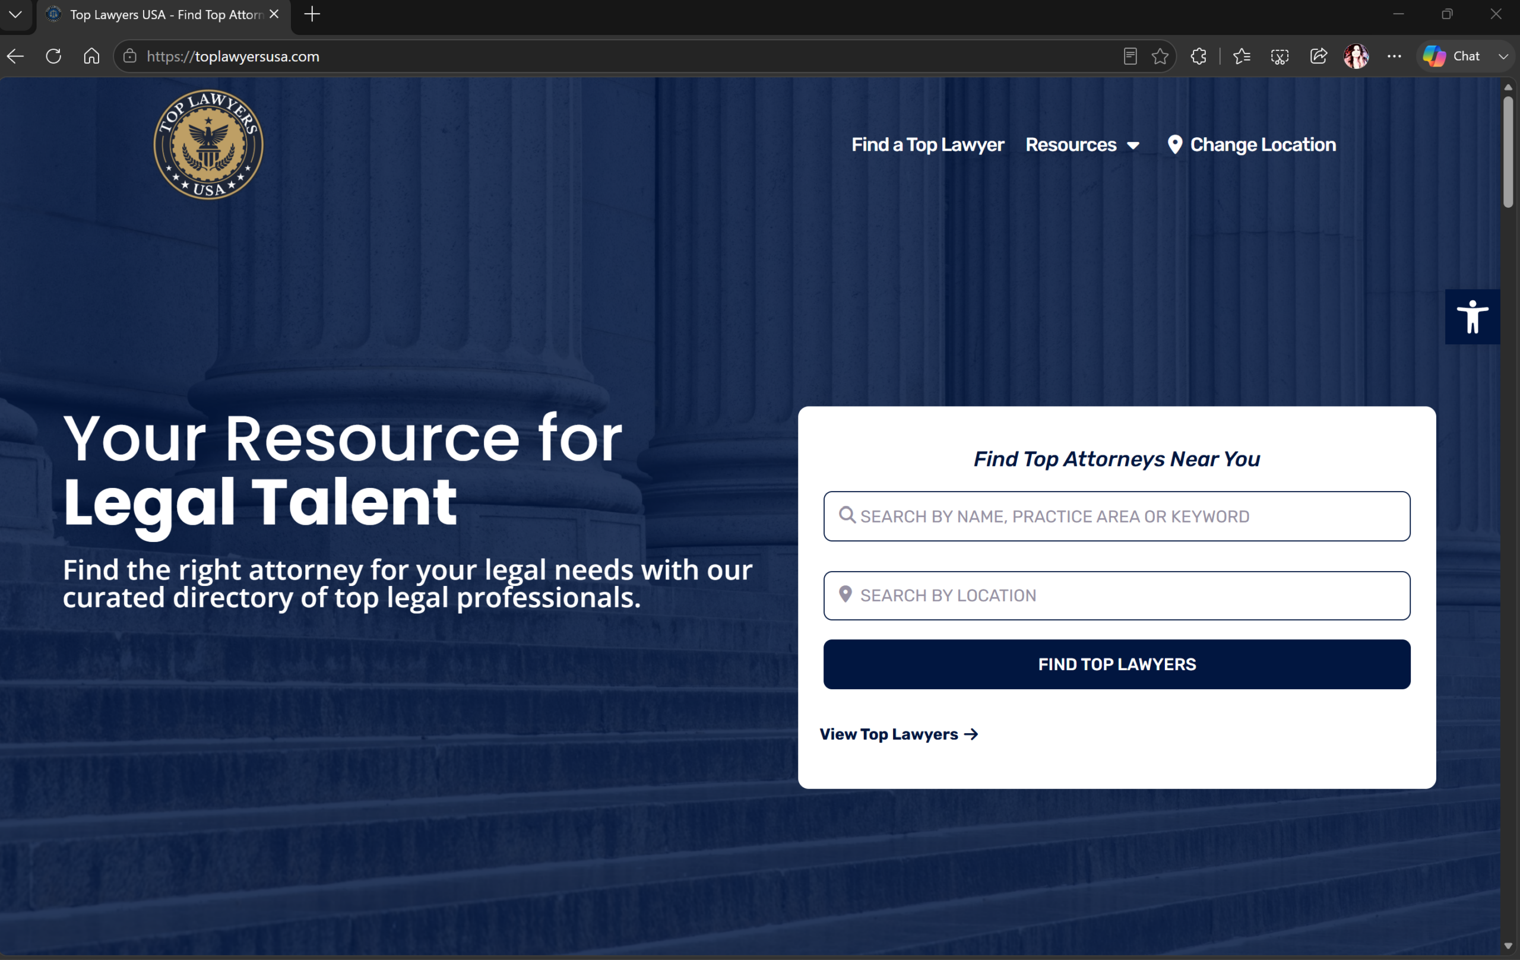The height and width of the screenshot is (960, 1520).
Task: Open the favorites list icon
Action: pos(1241,56)
